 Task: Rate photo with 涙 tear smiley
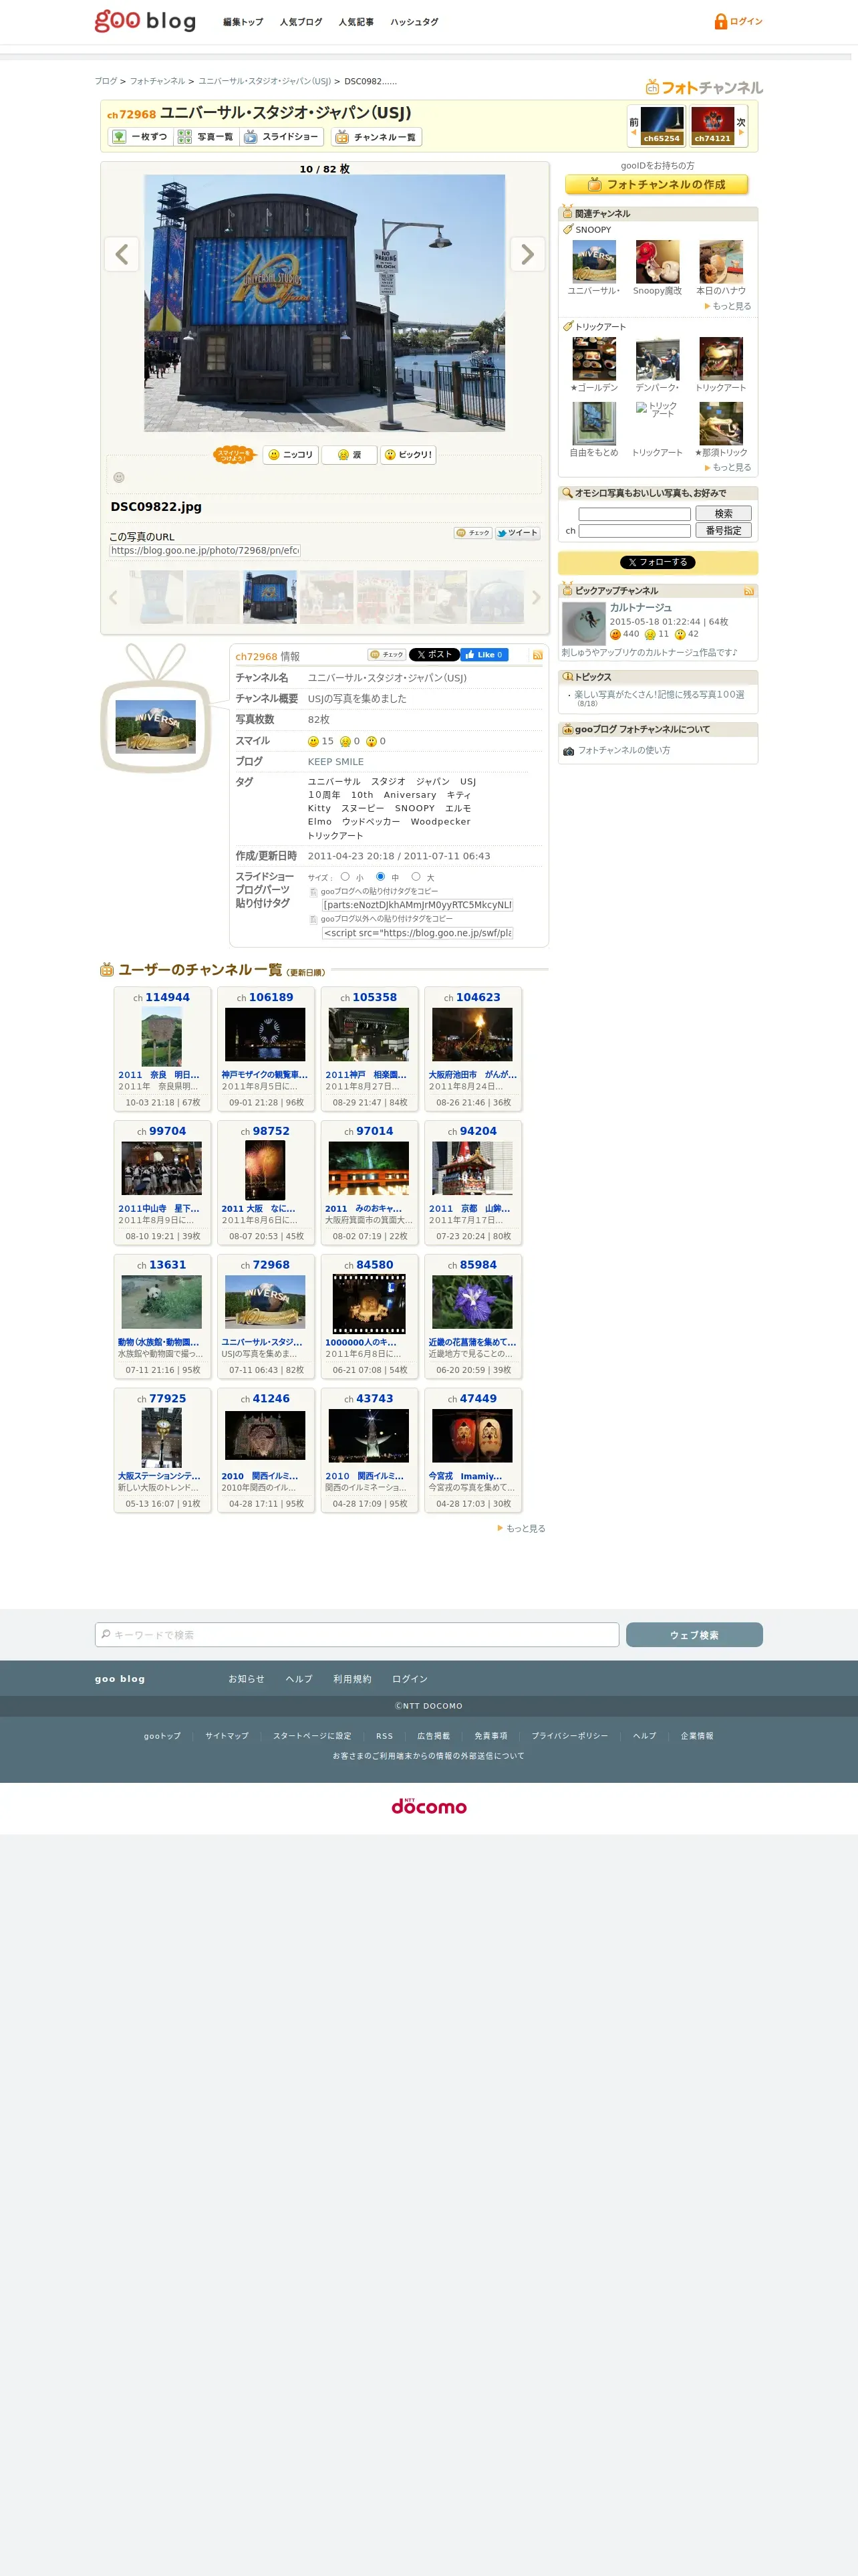[x=349, y=455]
